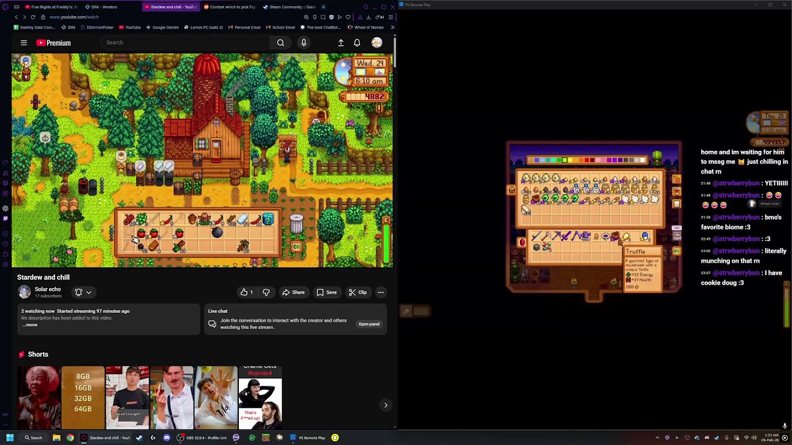Click the YouTube Premium logo

click(x=53, y=43)
